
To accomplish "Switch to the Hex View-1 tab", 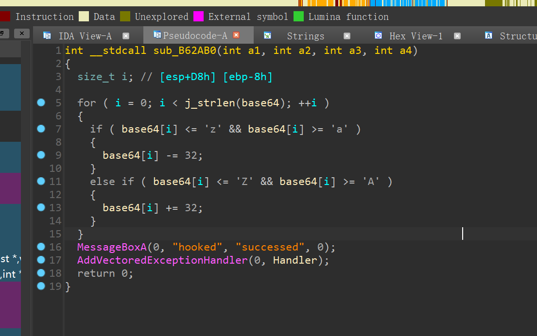I will click(416, 36).
